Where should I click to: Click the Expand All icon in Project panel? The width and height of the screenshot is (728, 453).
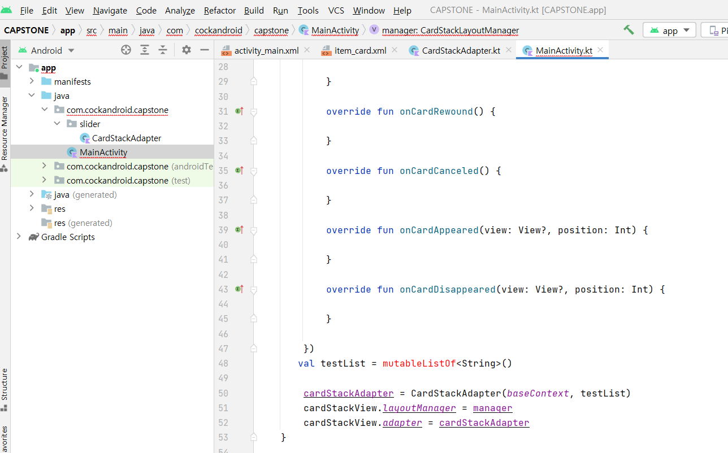145,50
